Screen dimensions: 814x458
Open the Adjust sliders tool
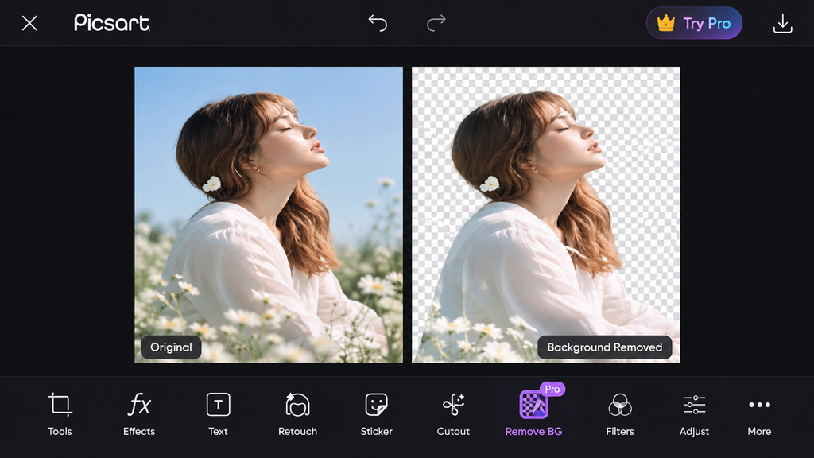click(694, 414)
